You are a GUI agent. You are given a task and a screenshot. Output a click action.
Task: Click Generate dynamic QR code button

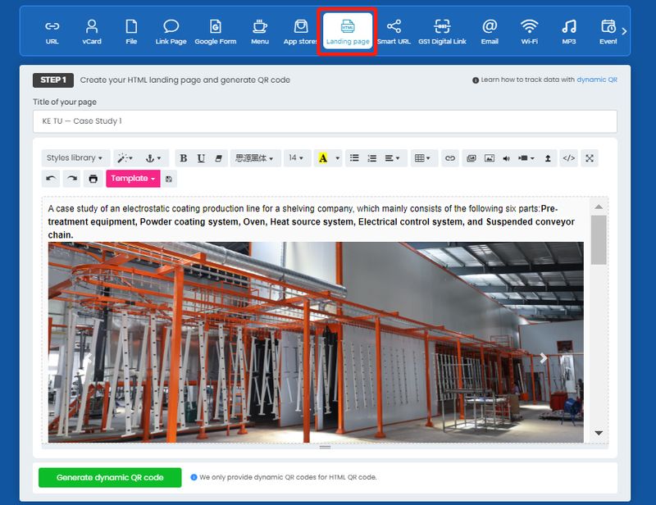tap(110, 477)
